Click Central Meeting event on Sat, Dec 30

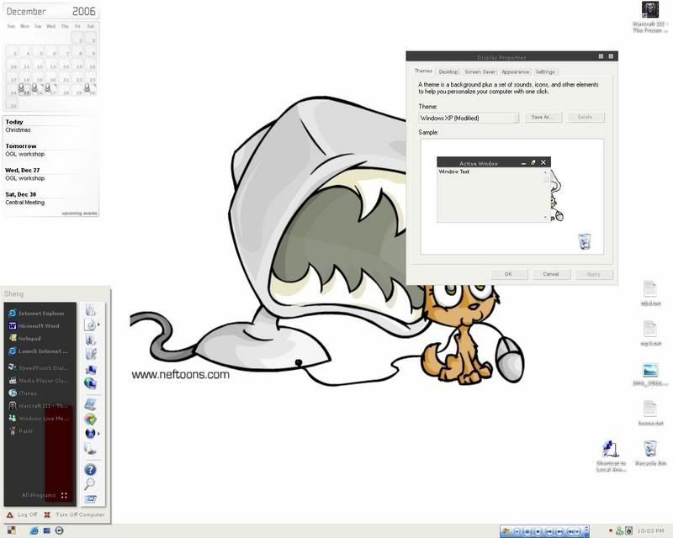[x=25, y=202]
